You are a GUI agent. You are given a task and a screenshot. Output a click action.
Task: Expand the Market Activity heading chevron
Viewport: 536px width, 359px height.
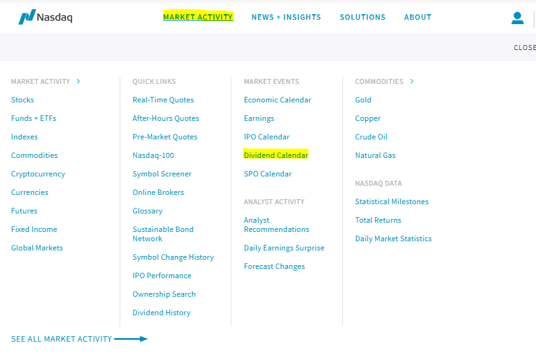pos(78,81)
